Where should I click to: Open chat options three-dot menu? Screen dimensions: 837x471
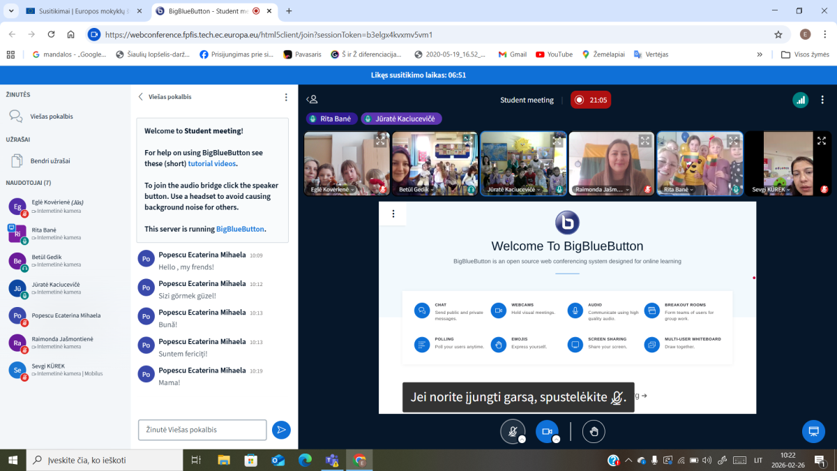(x=286, y=97)
